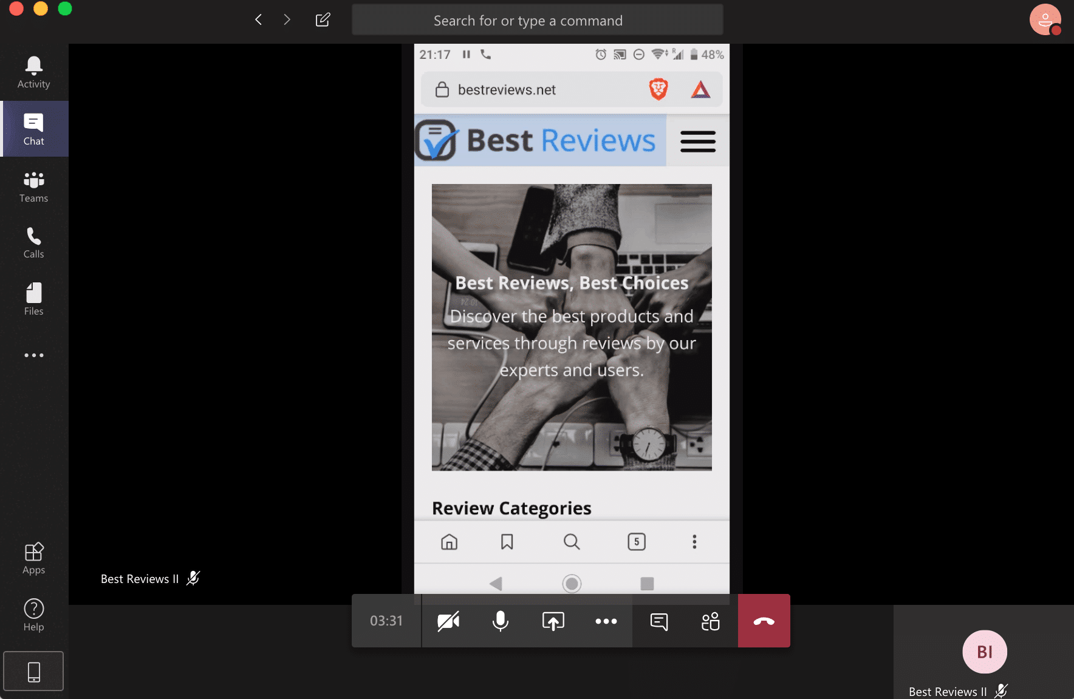Hang up the call
Screen dimensions: 1074x699
(x=764, y=621)
